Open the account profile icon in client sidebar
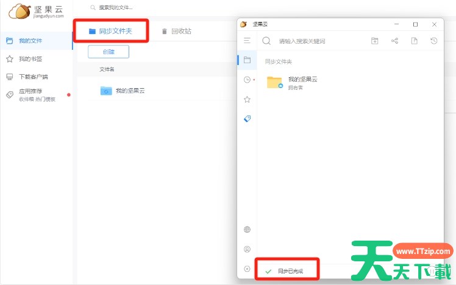Image resolution: width=456 pixels, height=285 pixels. (x=247, y=249)
